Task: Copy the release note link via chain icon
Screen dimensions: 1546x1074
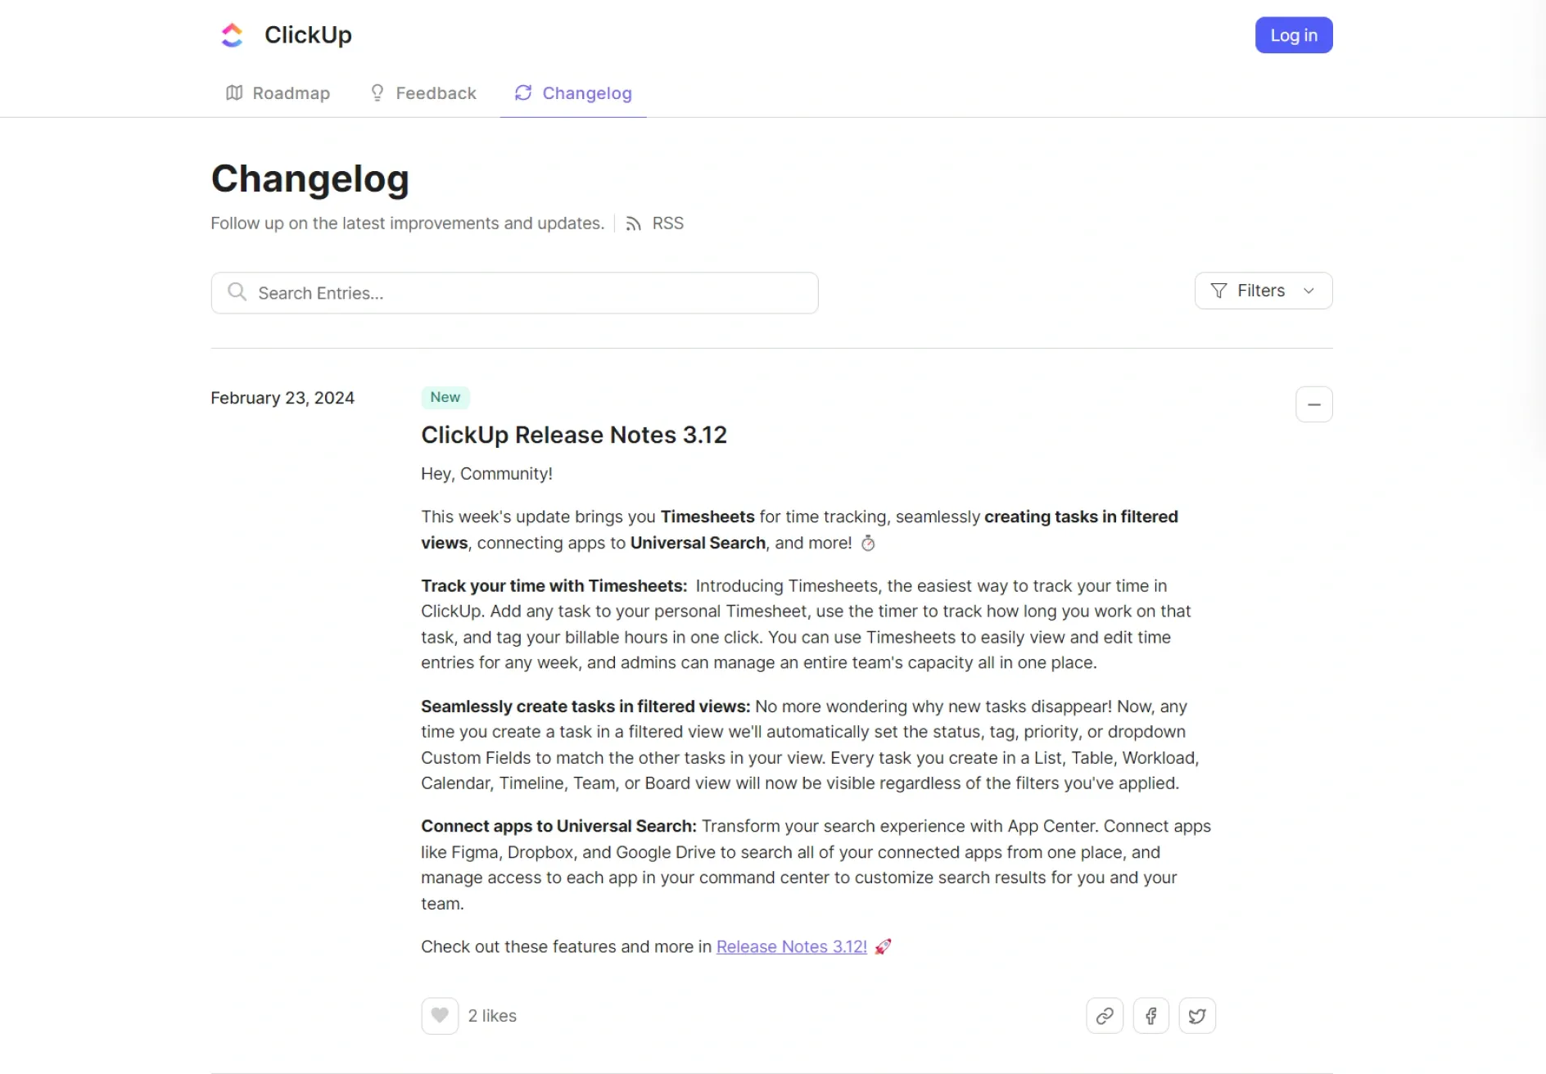Action: 1104,1015
